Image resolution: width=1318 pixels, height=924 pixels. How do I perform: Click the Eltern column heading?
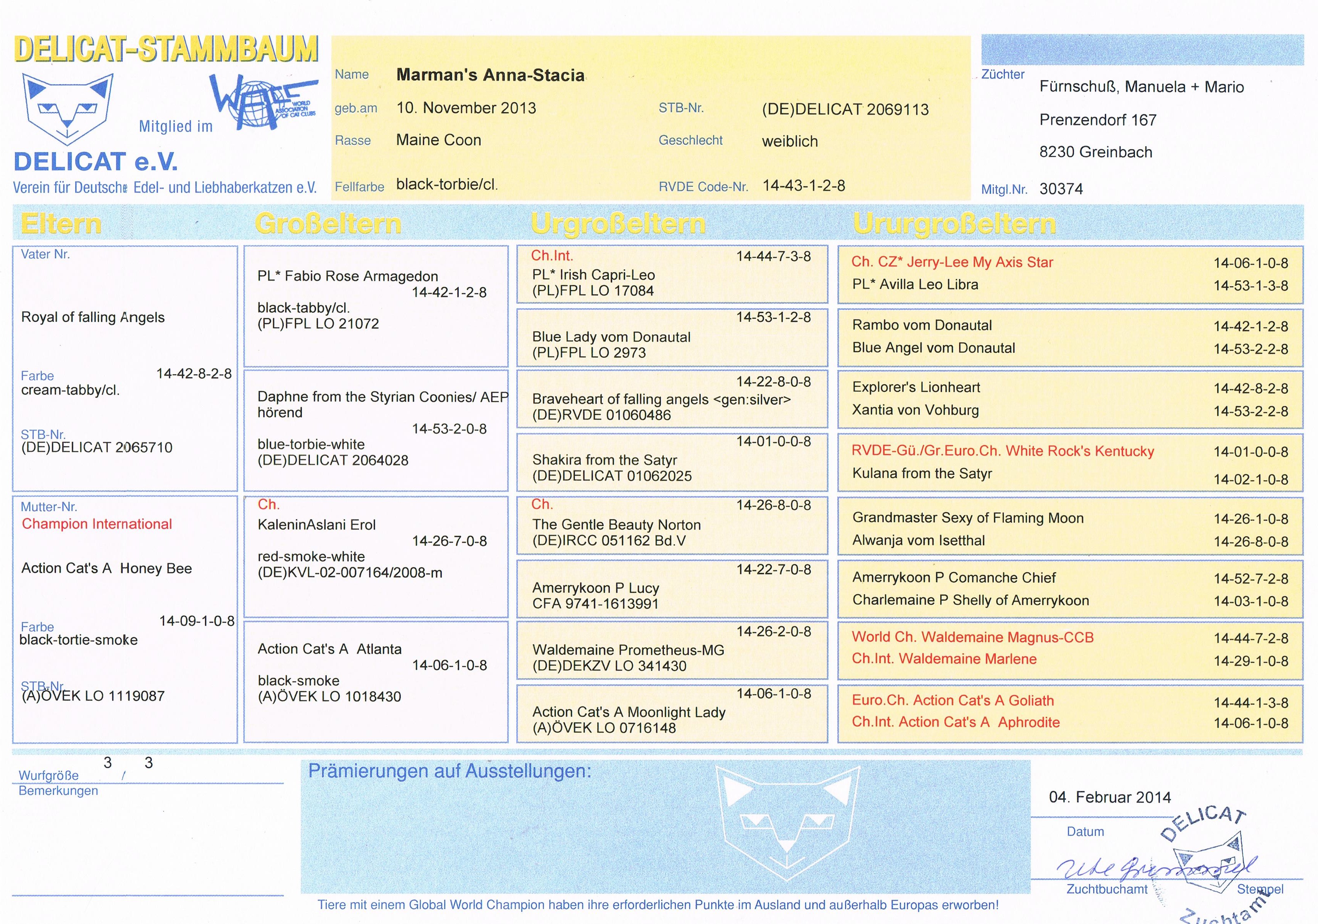tap(61, 223)
